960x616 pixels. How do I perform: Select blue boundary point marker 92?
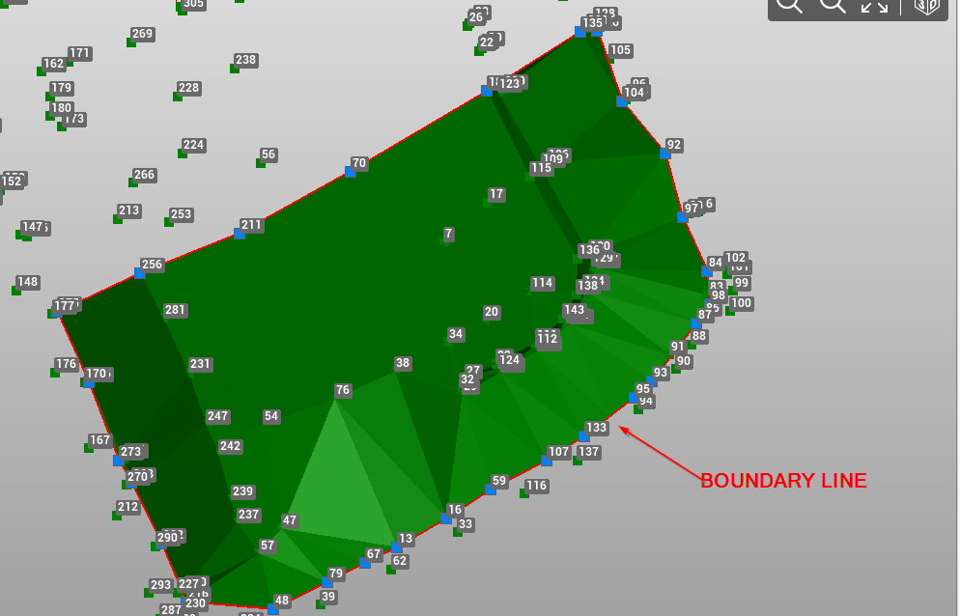click(x=664, y=154)
